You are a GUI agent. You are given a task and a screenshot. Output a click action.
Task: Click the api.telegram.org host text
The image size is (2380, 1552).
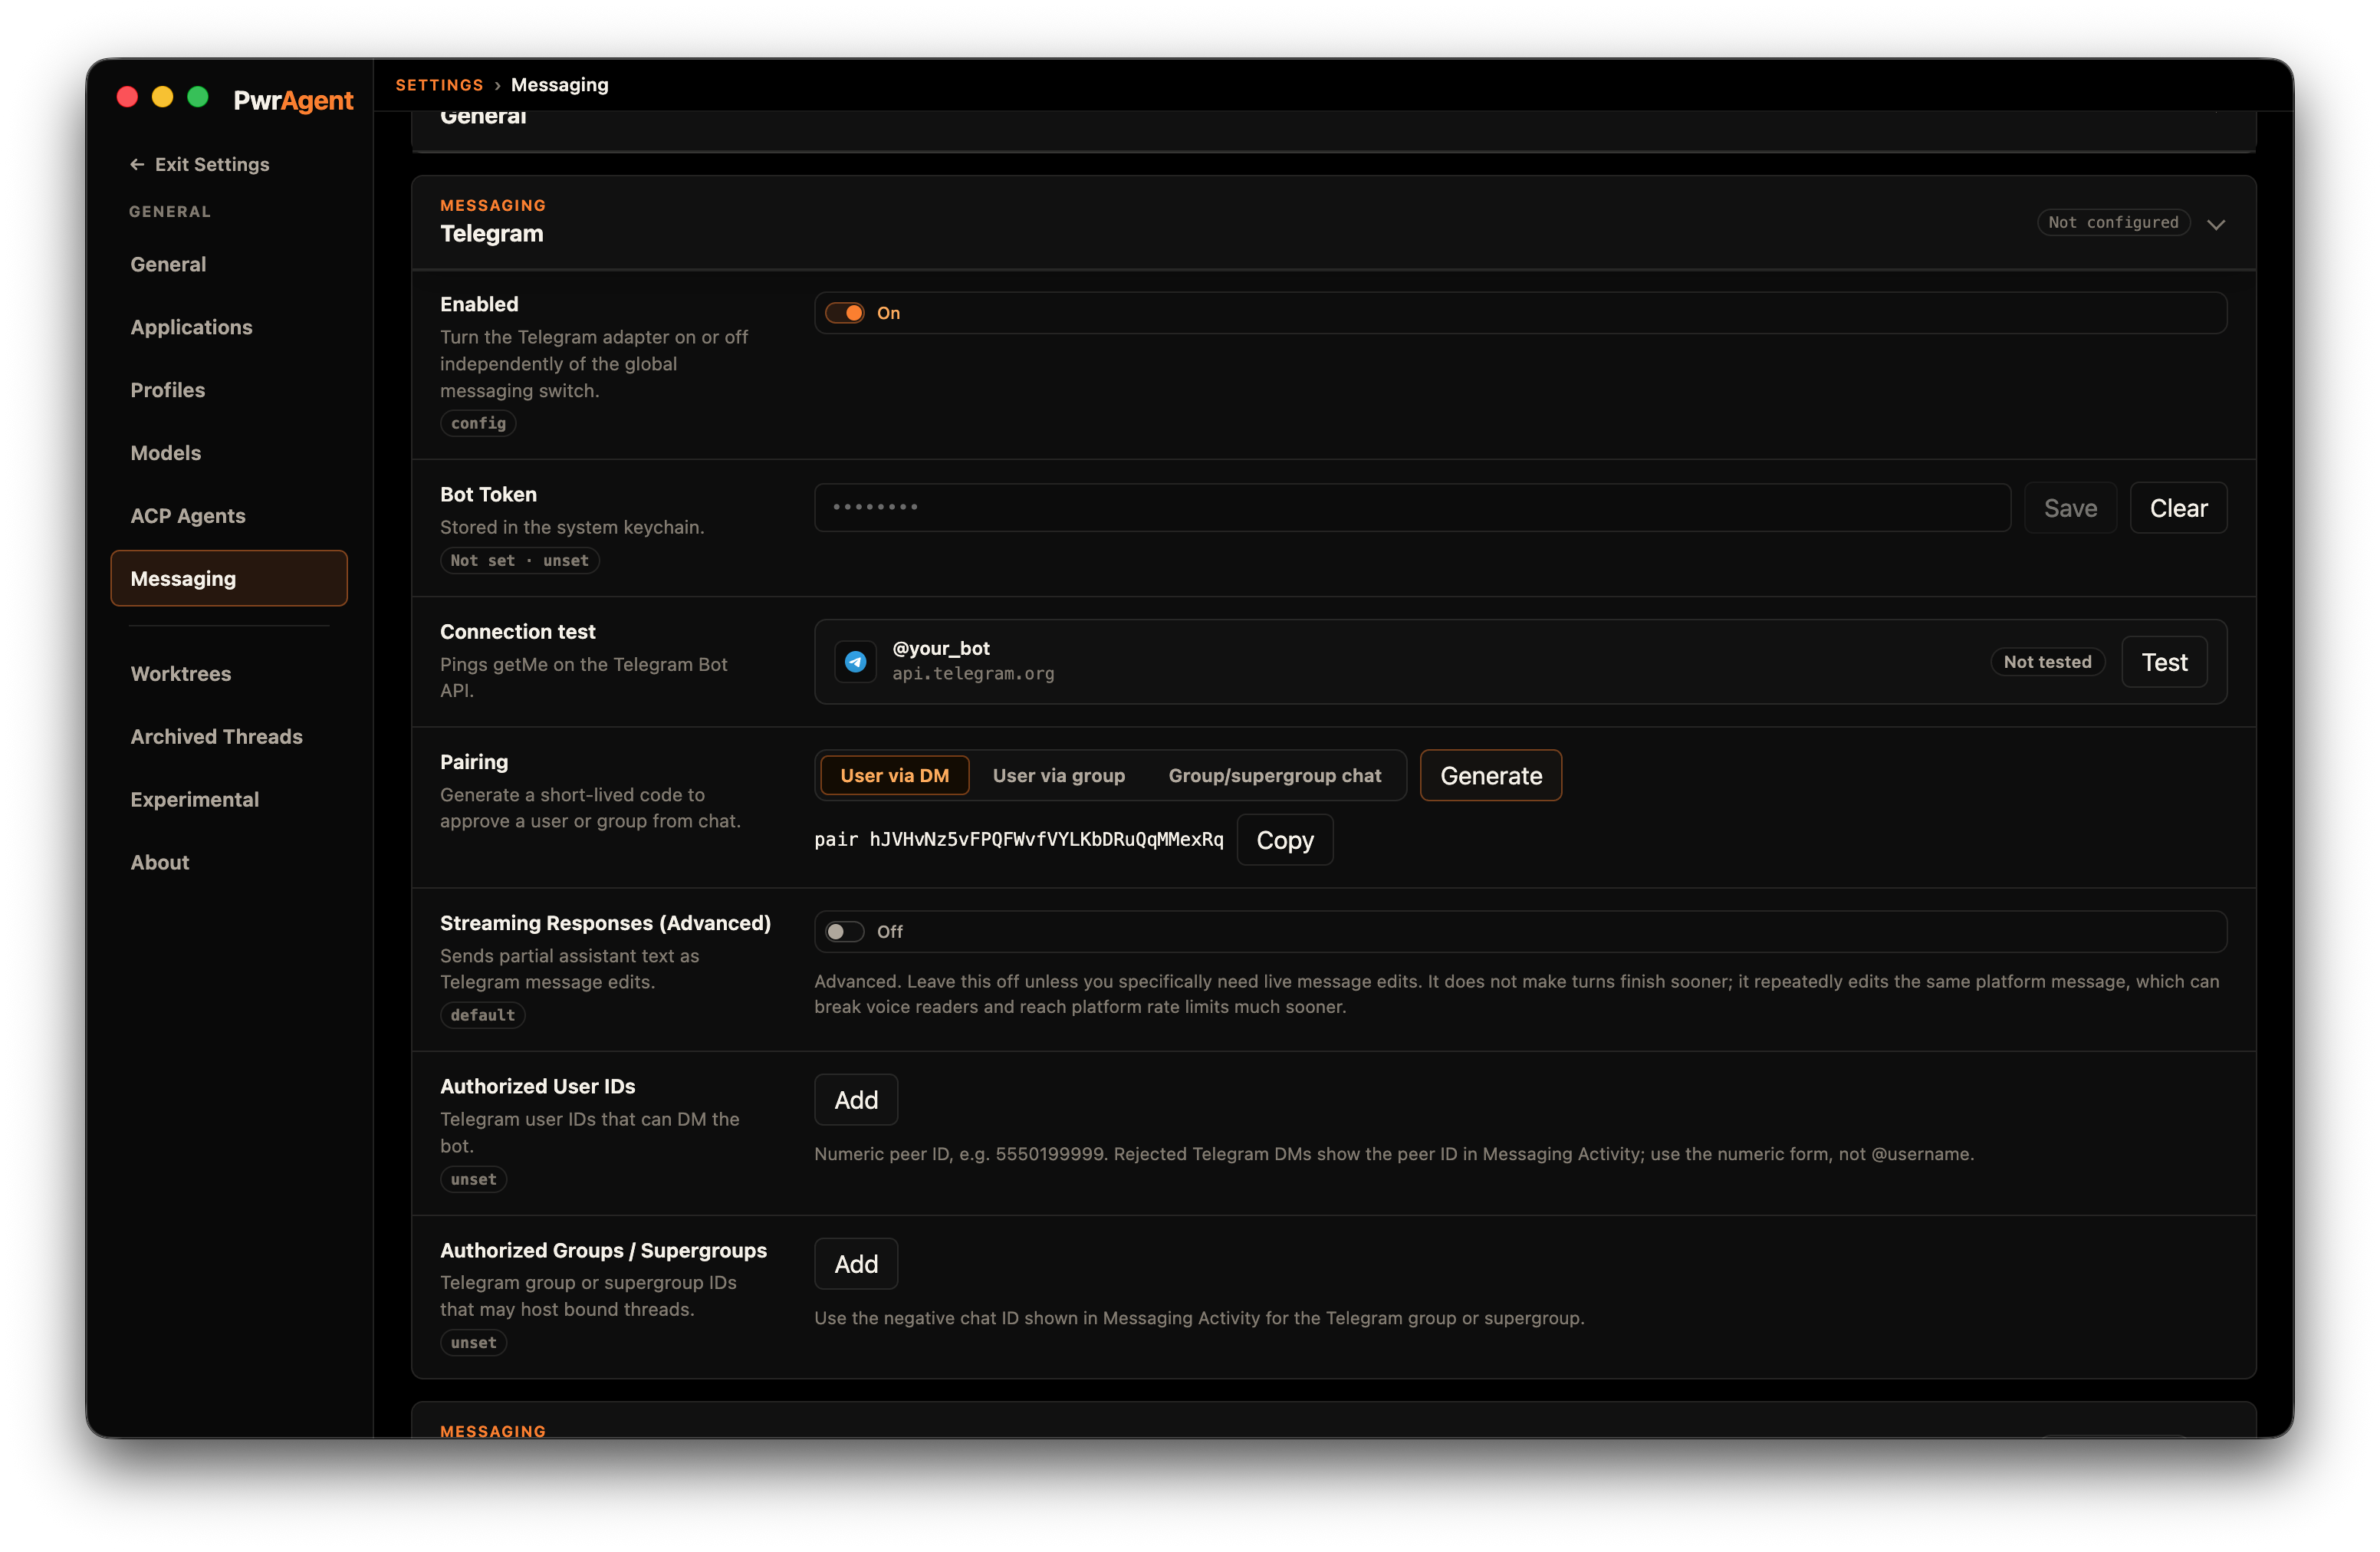coord(973,674)
